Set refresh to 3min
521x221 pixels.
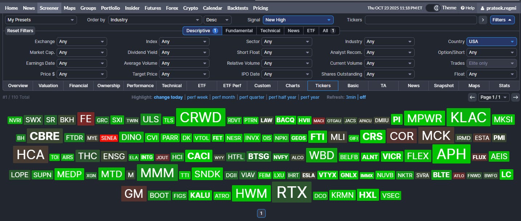point(351,97)
